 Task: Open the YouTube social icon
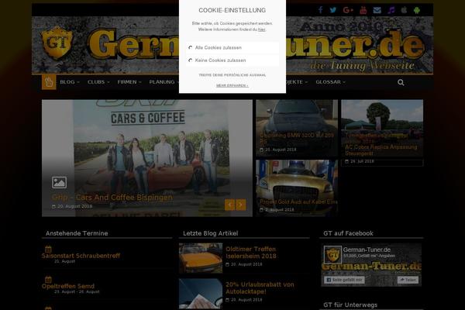[363, 10]
